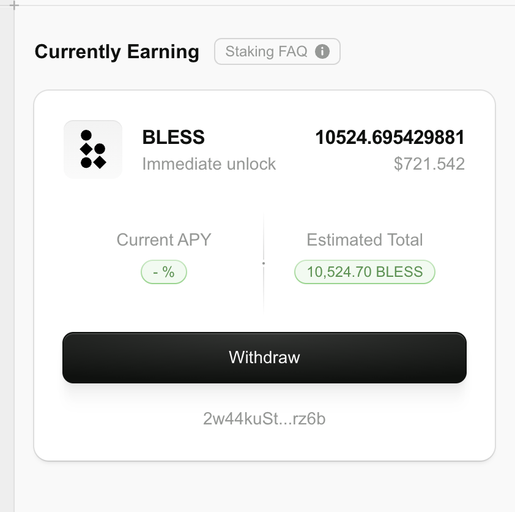This screenshot has width=515, height=512.
Task: Select the "- %" APY badge
Action: pyautogui.click(x=164, y=272)
